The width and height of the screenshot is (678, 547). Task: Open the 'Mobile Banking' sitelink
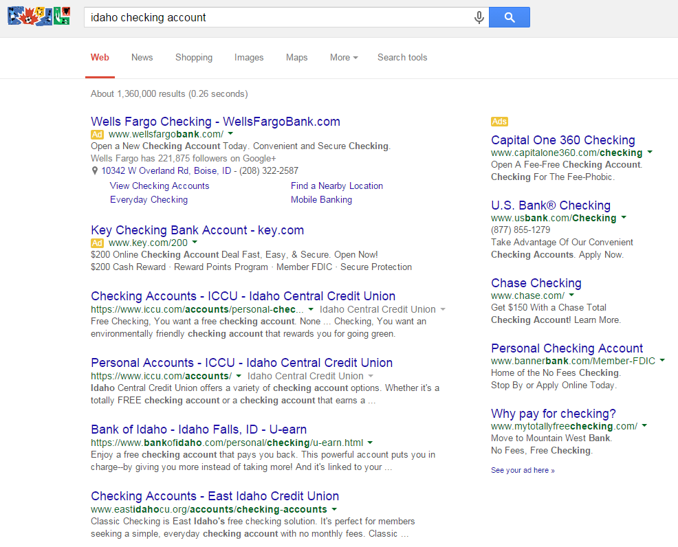pyautogui.click(x=321, y=200)
